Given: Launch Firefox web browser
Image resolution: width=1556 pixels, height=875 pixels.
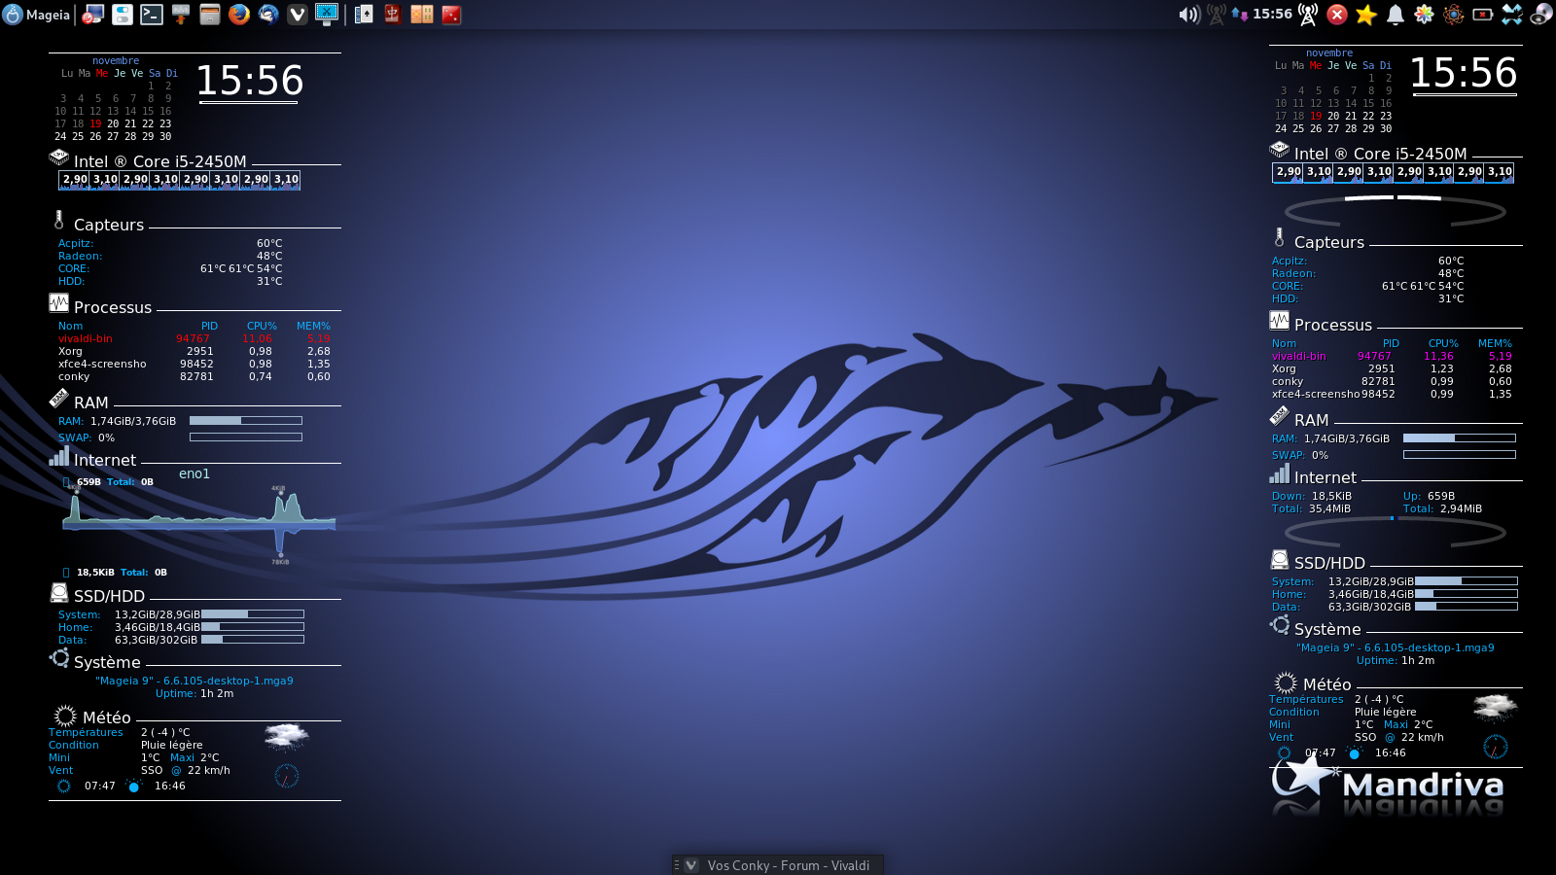Looking at the screenshot, I should (x=239, y=15).
